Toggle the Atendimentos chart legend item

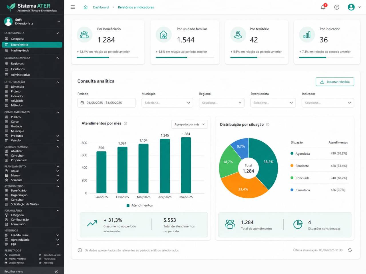click(x=140, y=205)
